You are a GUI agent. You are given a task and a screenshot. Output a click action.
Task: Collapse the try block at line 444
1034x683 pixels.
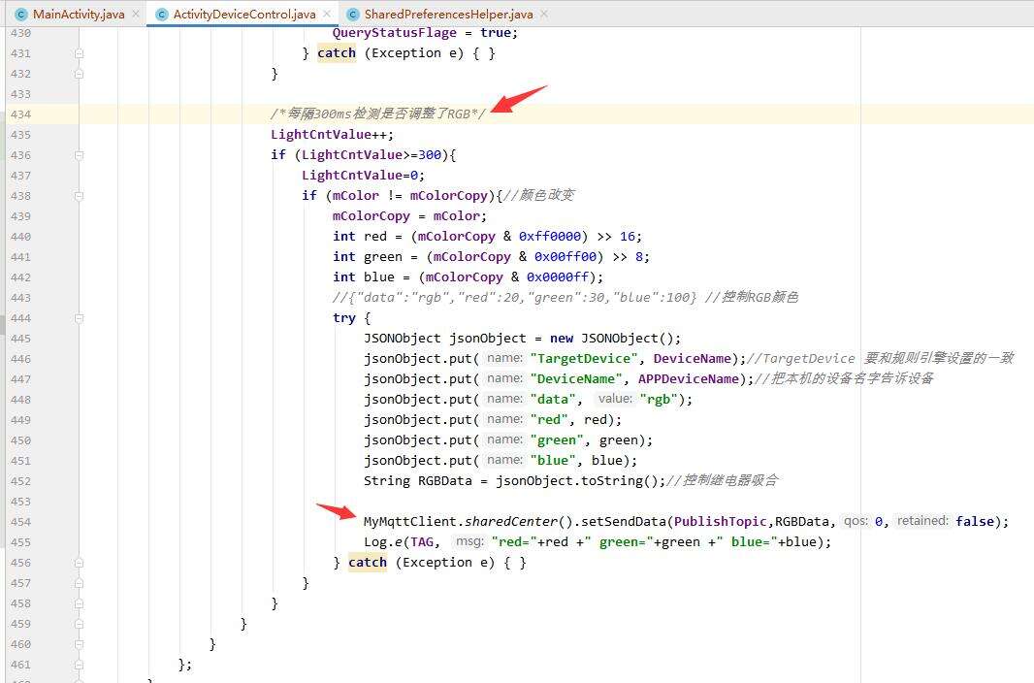tap(79, 318)
